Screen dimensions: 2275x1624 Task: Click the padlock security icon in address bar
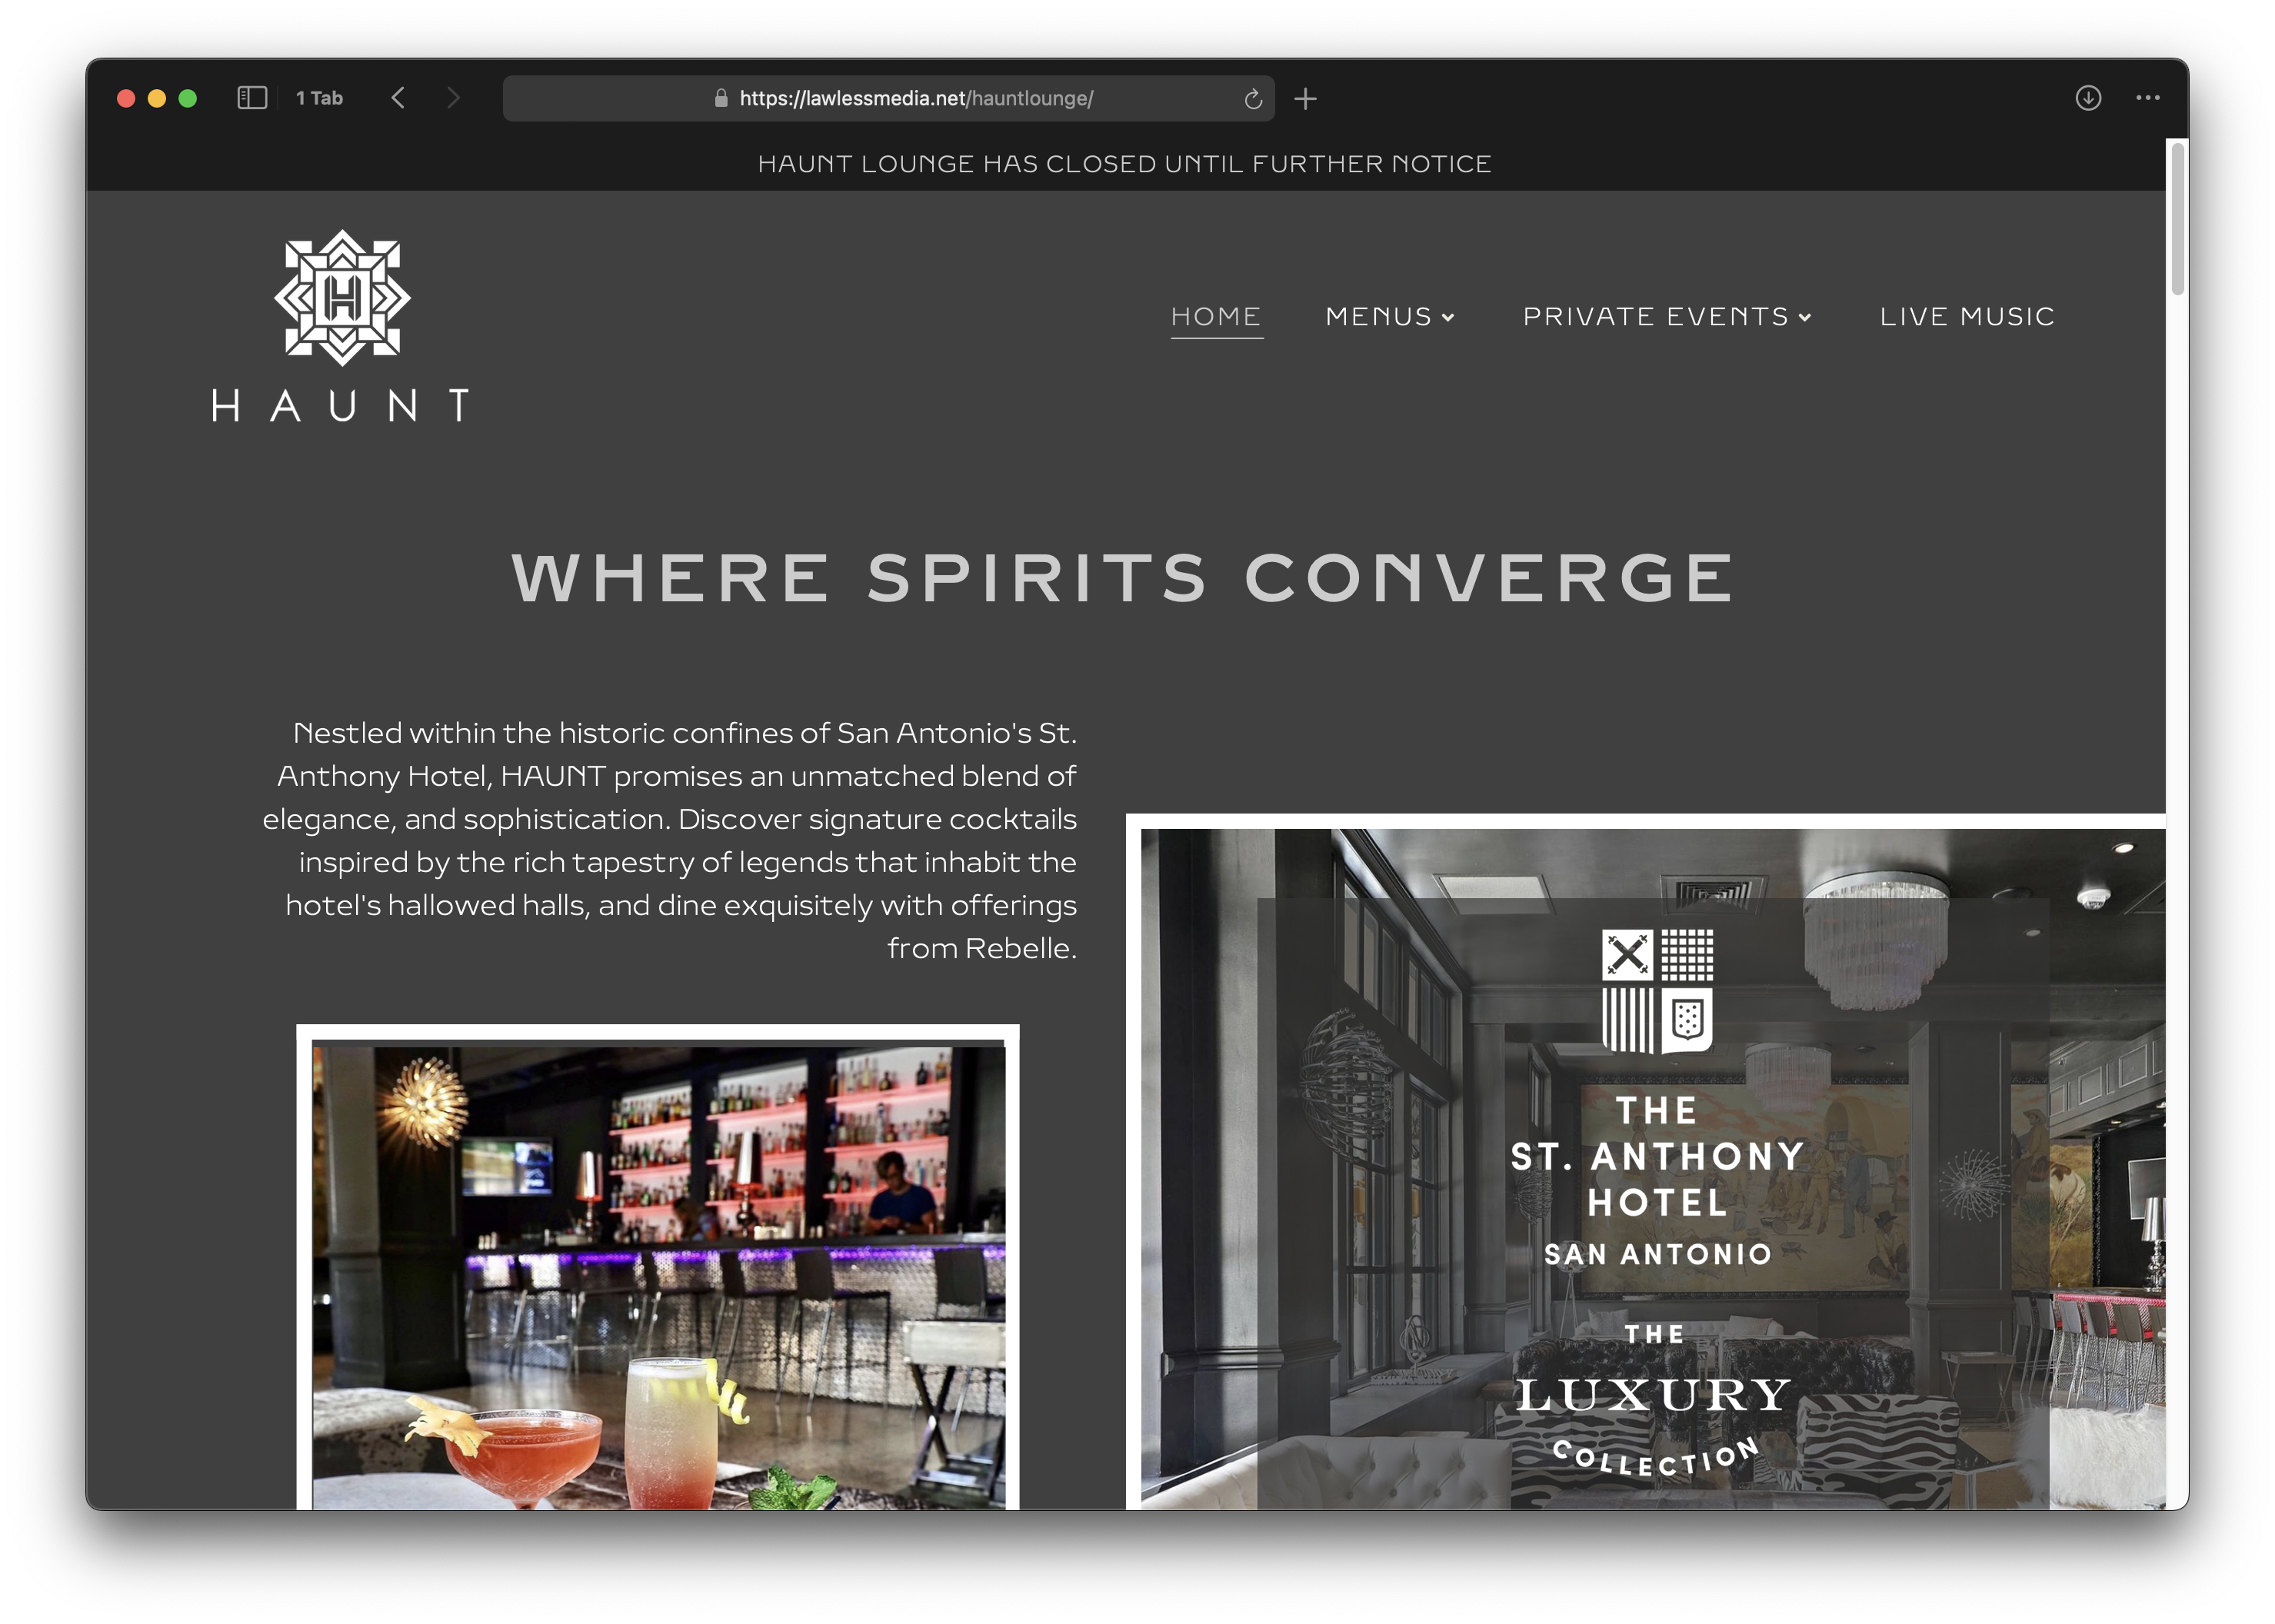click(x=721, y=98)
